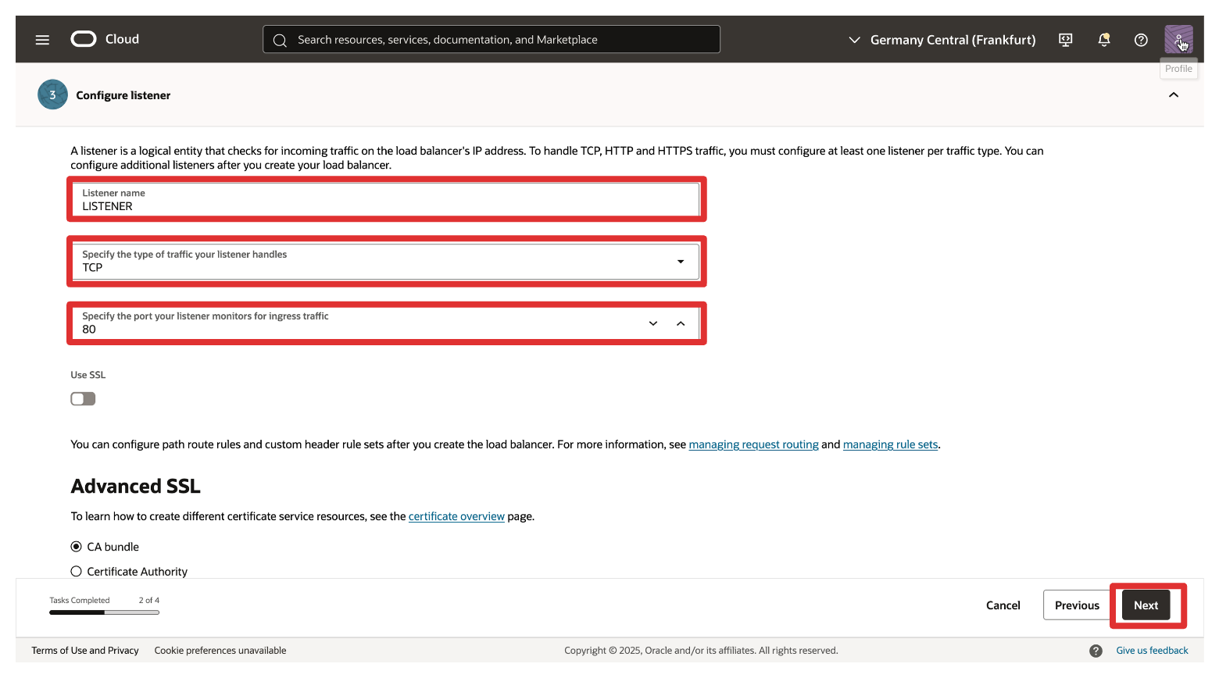Open the Cloud Shell developer tools icon
This screenshot has width=1219, height=678.
[x=1065, y=40]
